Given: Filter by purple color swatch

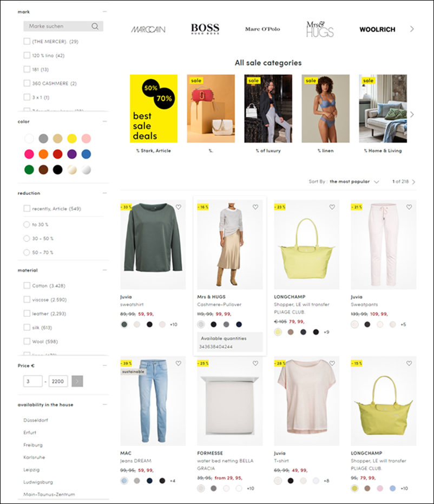Looking at the screenshot, I should point(72,154).
